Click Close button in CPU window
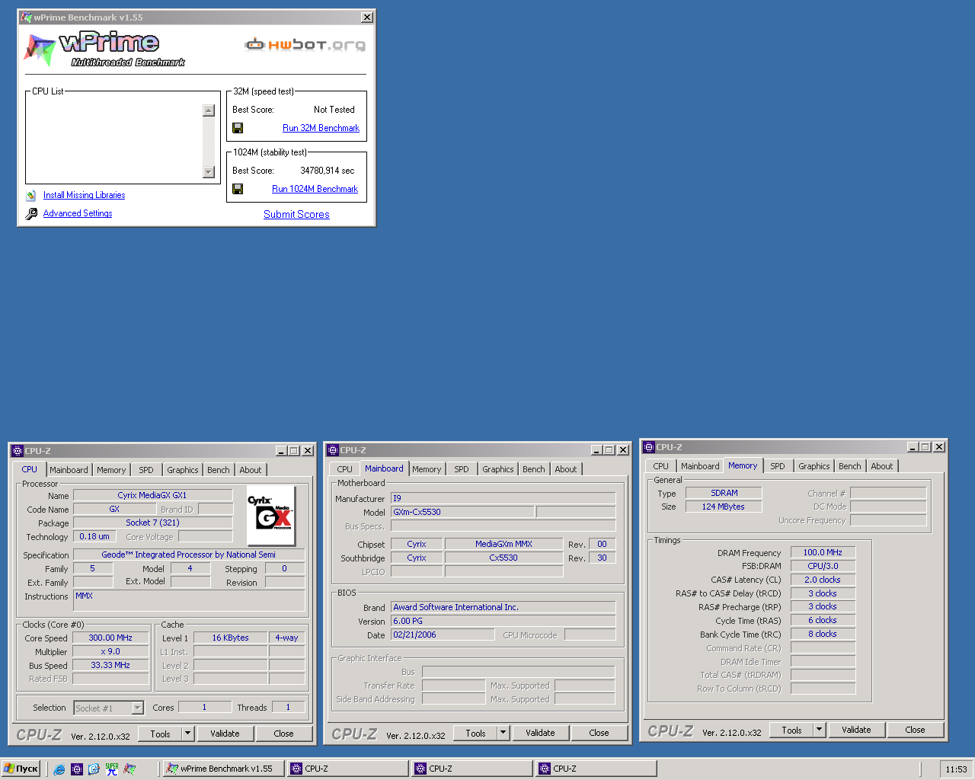This screenshot has height=780, width=975. pyautogui.click(x=283, y=734)
